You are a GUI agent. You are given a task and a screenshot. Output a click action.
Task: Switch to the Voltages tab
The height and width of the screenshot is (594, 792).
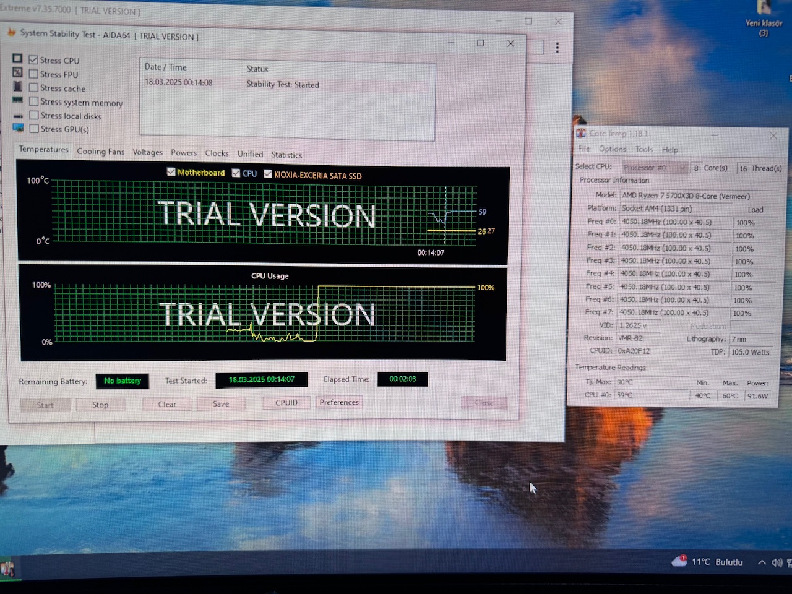click(x=147, y=152)
